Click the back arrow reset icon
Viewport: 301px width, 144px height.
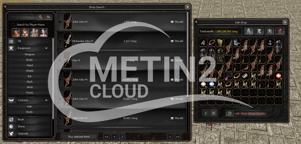[x=48, y=17]
